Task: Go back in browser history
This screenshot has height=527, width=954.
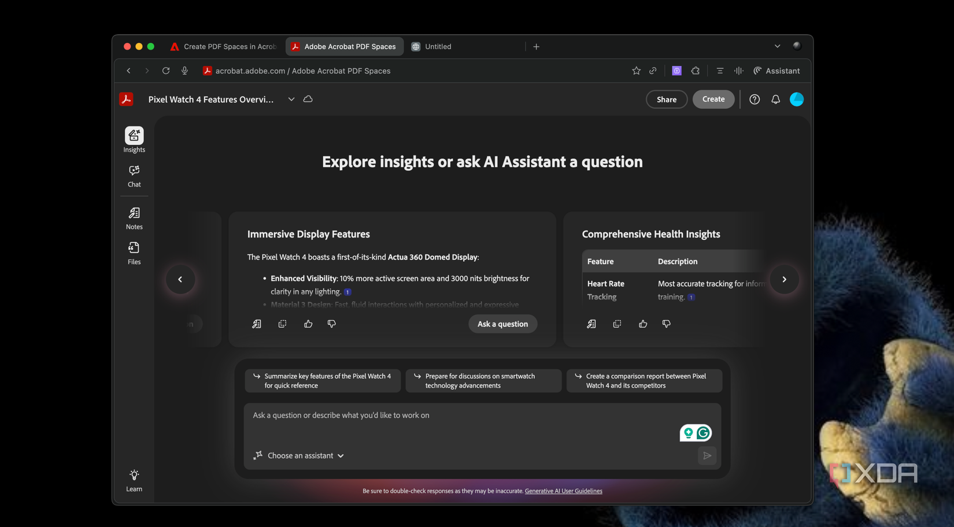Action: 128,70
